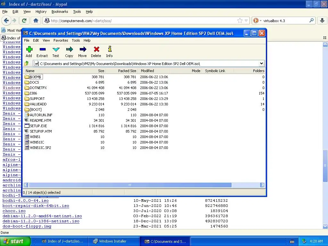This screenshot has width=328, height=246.
Task: Select the [BOOT] folder
Action: coord(36,110)
